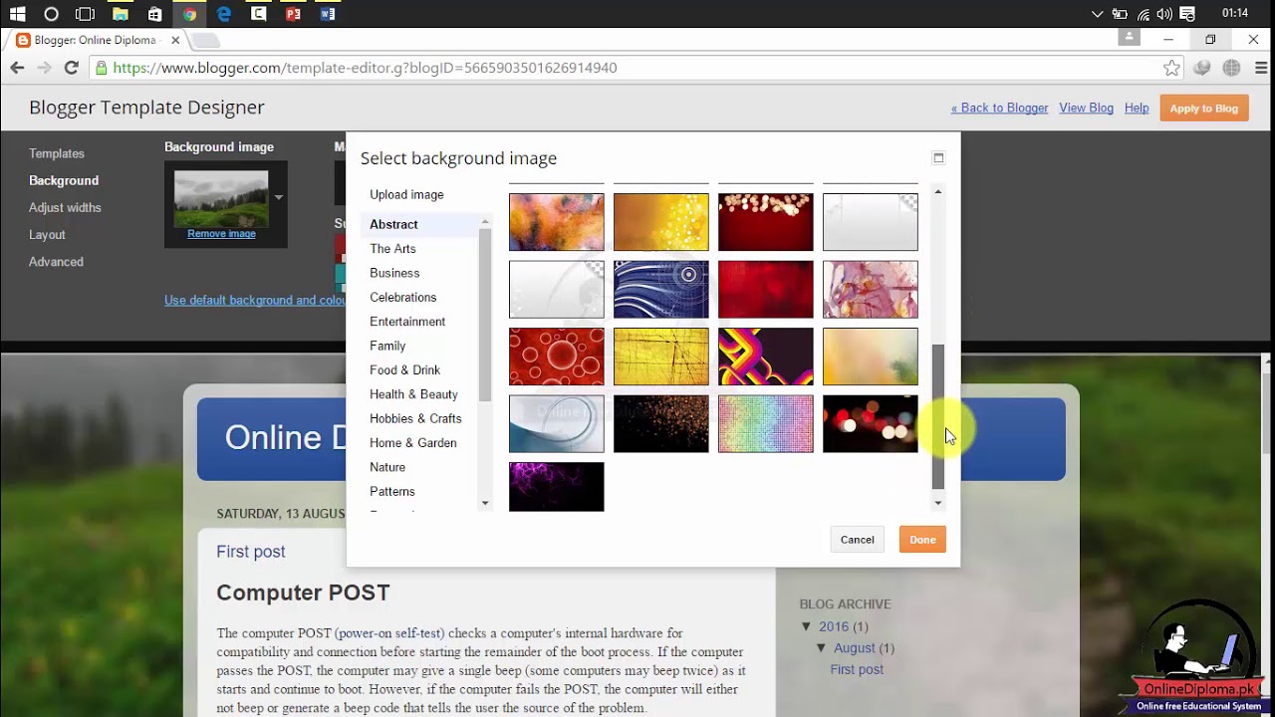1275x717 pixels.
Task: Open the Templates section in sidebar
Action: 57,153
